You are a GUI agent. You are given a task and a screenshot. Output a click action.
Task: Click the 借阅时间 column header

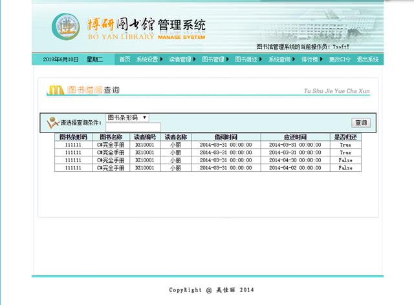click(x=226, y=137)
